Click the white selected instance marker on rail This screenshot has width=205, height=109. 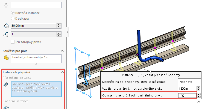[x=120, y=61]
